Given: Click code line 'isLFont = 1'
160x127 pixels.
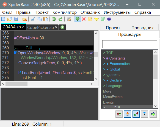Looking at the screenshot, I should 33,78.
